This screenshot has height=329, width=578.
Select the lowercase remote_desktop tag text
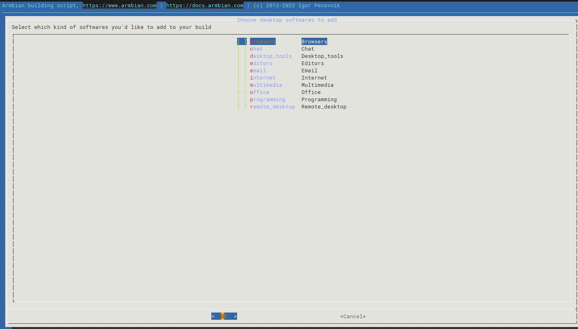pyautogui.click(x=272, y=107)
